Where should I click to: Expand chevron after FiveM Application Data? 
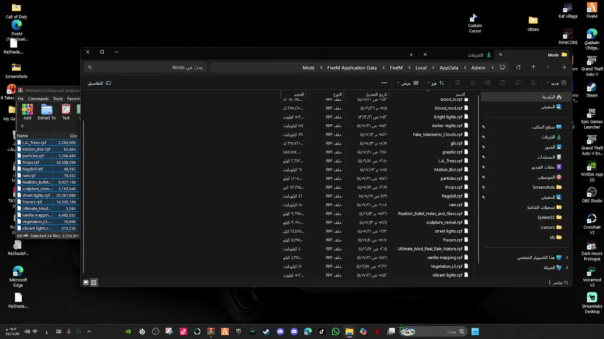(321, 68)
